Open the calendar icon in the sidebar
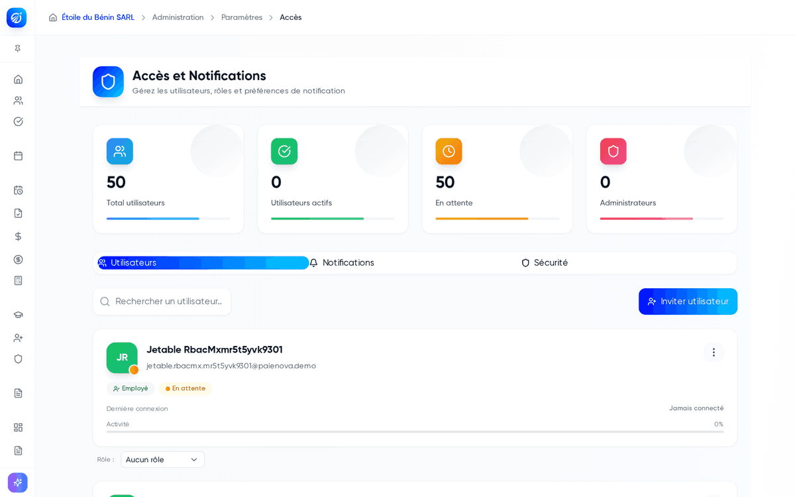795x497 pixels. tap(18, 156)
